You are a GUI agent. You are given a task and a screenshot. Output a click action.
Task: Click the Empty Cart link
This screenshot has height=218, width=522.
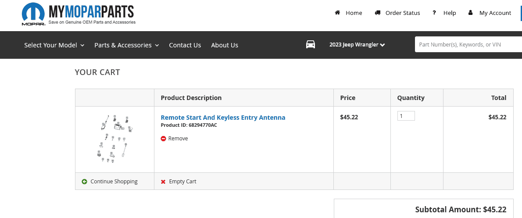point(182,182)
